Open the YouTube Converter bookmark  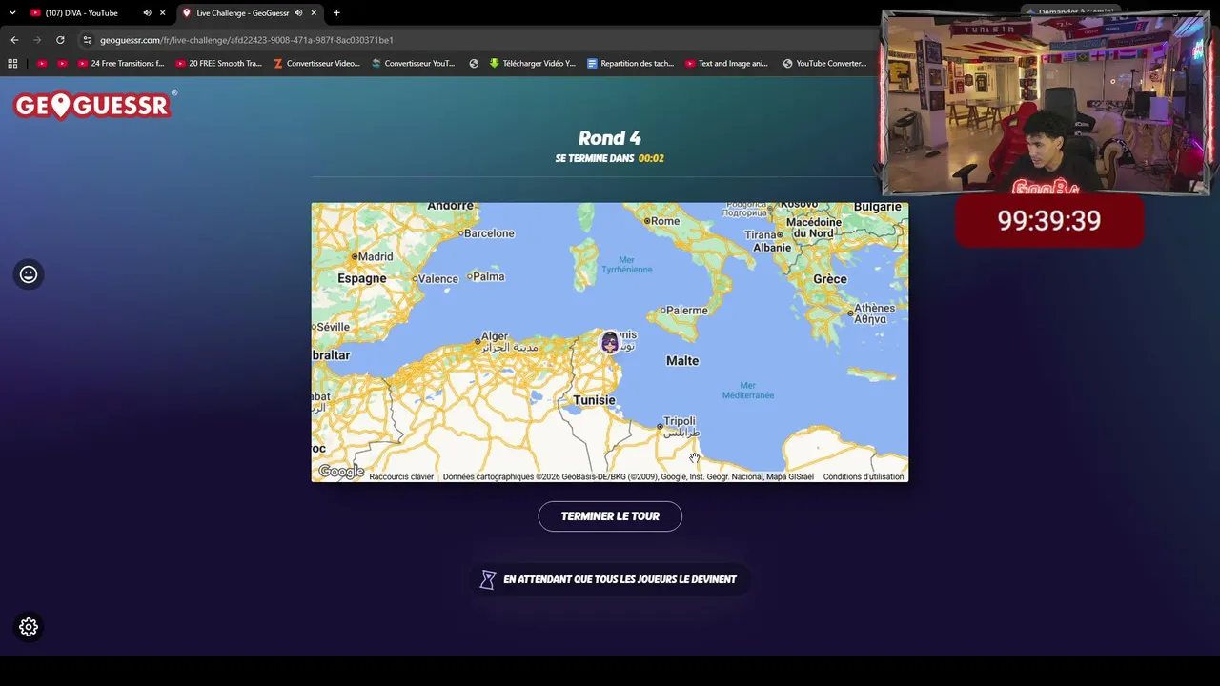coord(825,64)
